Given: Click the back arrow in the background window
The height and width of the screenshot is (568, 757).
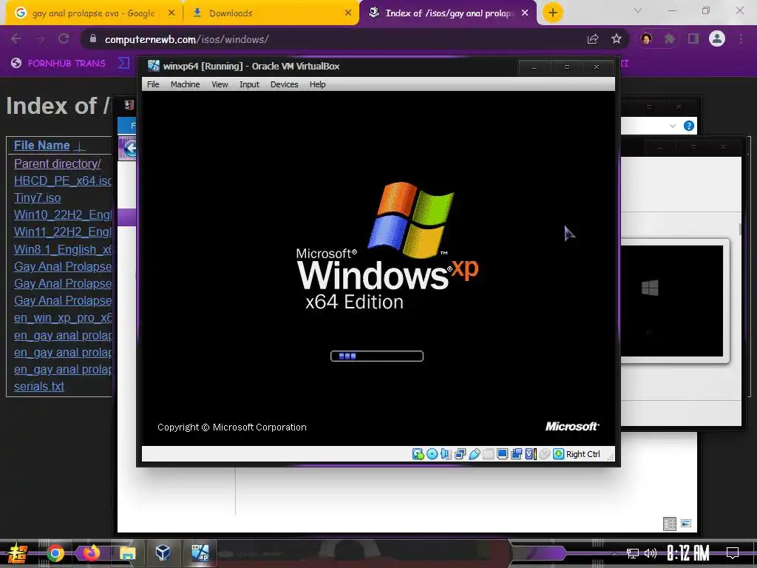Looking at the screenshot, I should pyautogui.click(x=129, y=148).
